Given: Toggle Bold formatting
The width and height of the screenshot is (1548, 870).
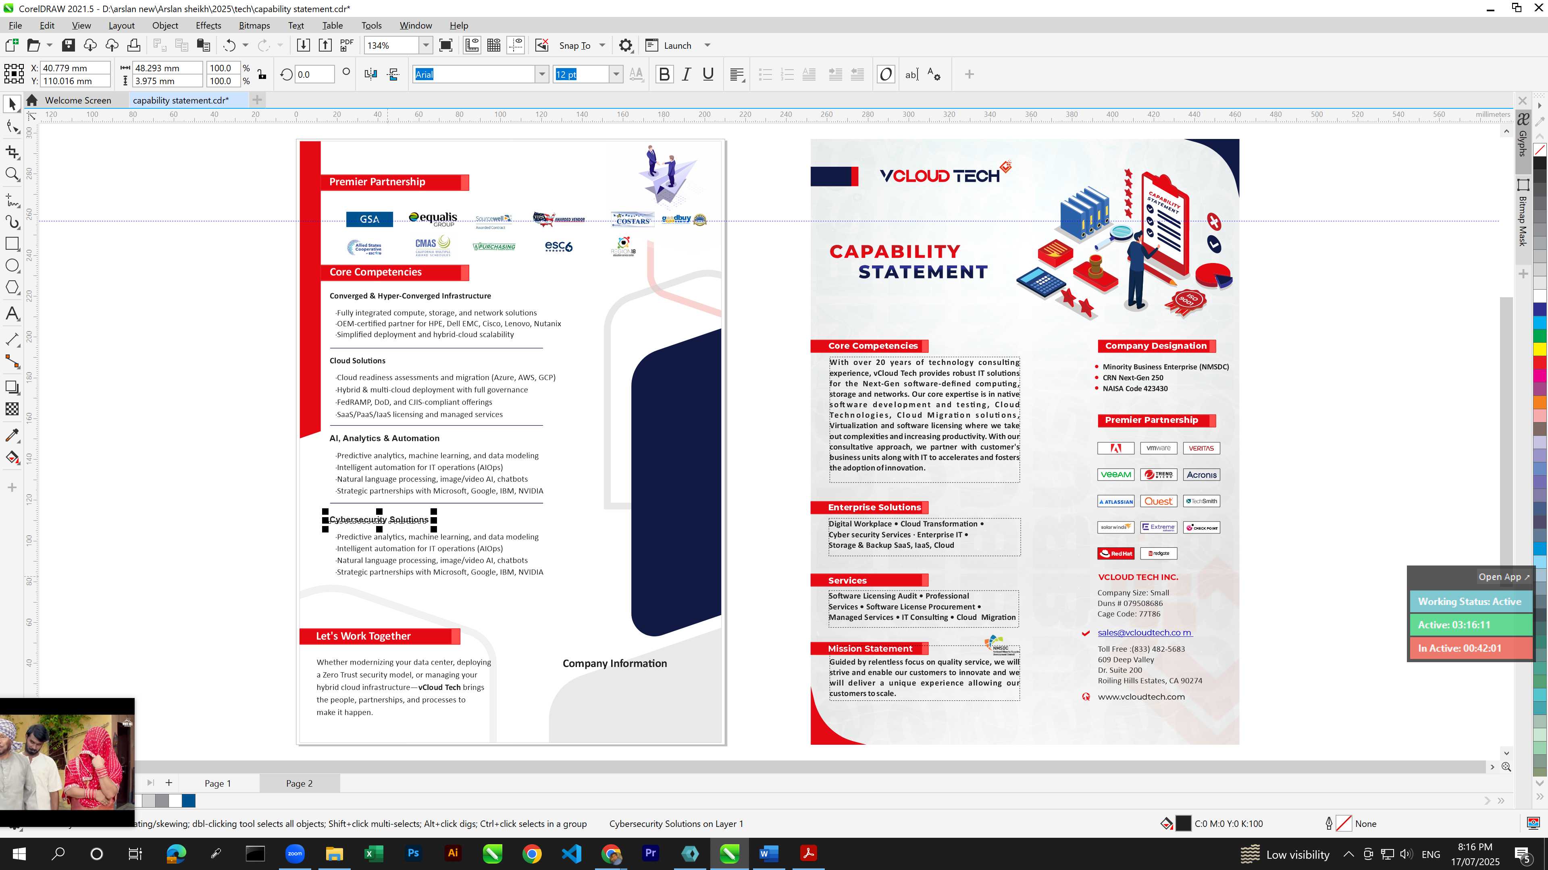Looking at the screenshot, I should pos(664,74).
